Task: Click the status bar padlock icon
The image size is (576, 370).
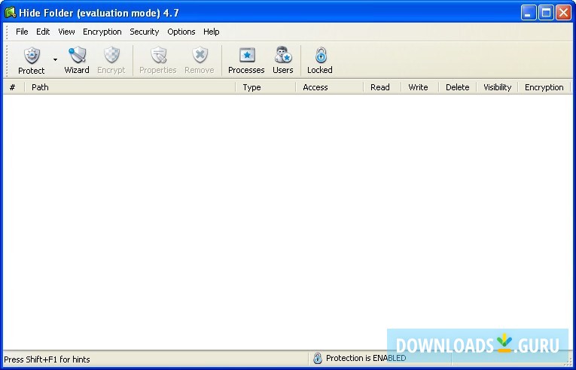Action: coord(318,359)
